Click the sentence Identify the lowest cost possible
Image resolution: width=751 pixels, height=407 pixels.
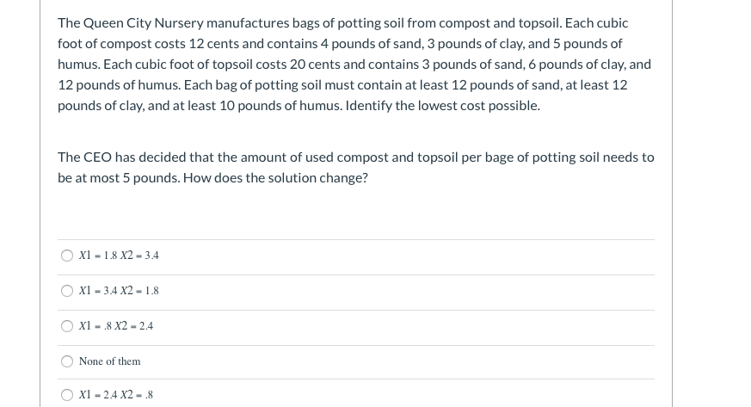442,105
